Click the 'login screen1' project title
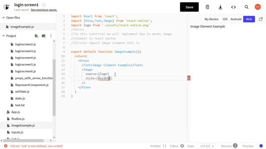 coord(26,5)
